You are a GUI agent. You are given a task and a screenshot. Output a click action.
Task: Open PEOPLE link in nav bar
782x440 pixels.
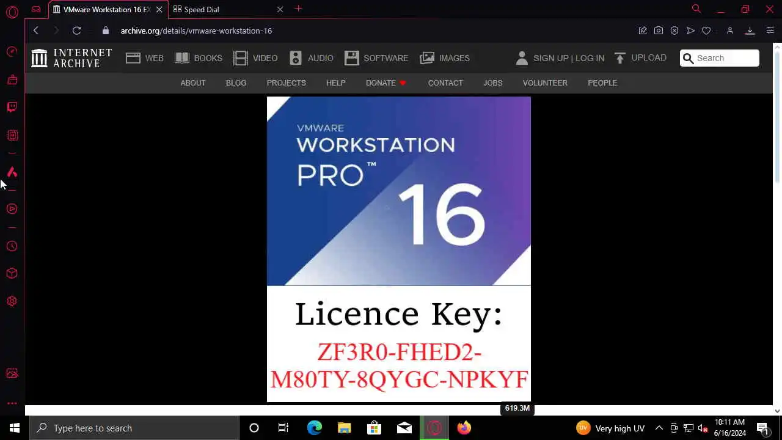click(x=602, y=82)
